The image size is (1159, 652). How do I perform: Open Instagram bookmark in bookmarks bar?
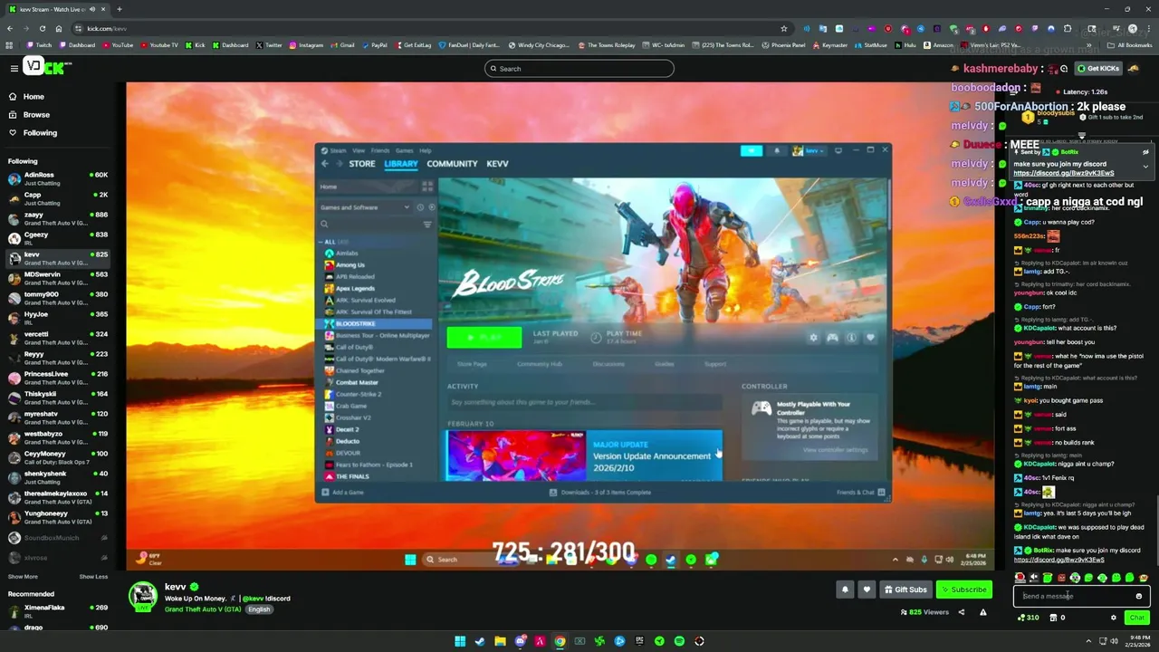pos(306,45)
